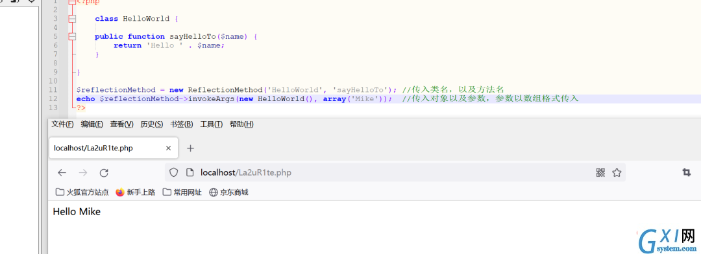Image resolution: width=701 pixels, height=254 pixels.
Task: Show the QR code for this page
Action: (600, 172)
